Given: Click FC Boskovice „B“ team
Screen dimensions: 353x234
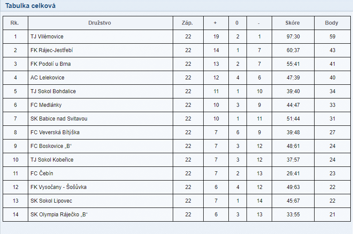Looking at the screenshot, I should (51, 146).
